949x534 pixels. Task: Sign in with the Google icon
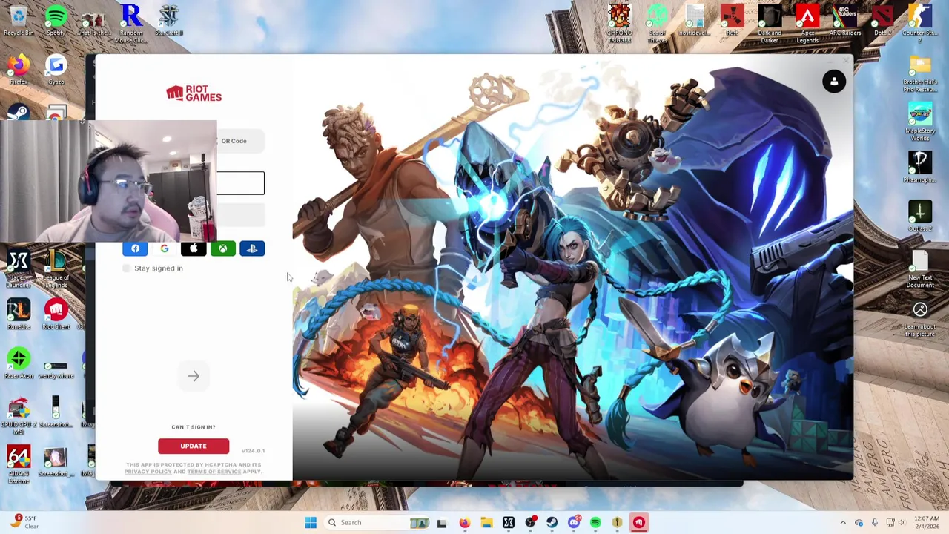[x=164, y=248]
